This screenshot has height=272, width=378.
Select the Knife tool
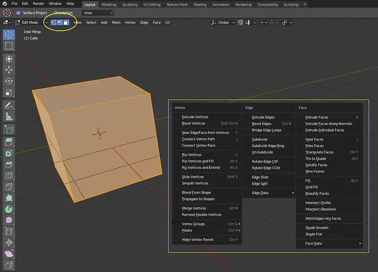[9, 186]
